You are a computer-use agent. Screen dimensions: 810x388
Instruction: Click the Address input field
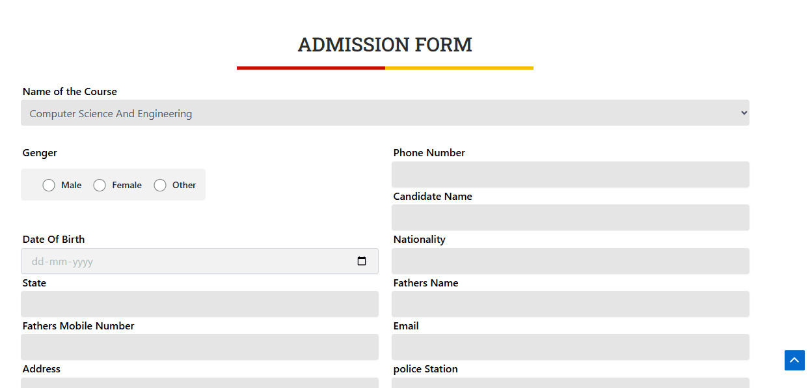tap(199, 383)
